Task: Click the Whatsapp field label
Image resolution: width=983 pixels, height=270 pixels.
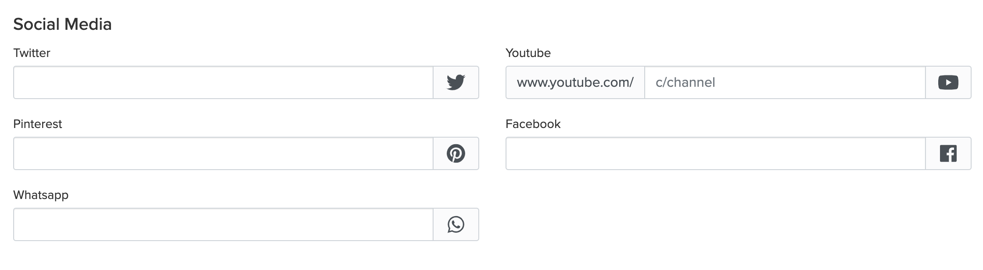Action: (x=41, y=195)
